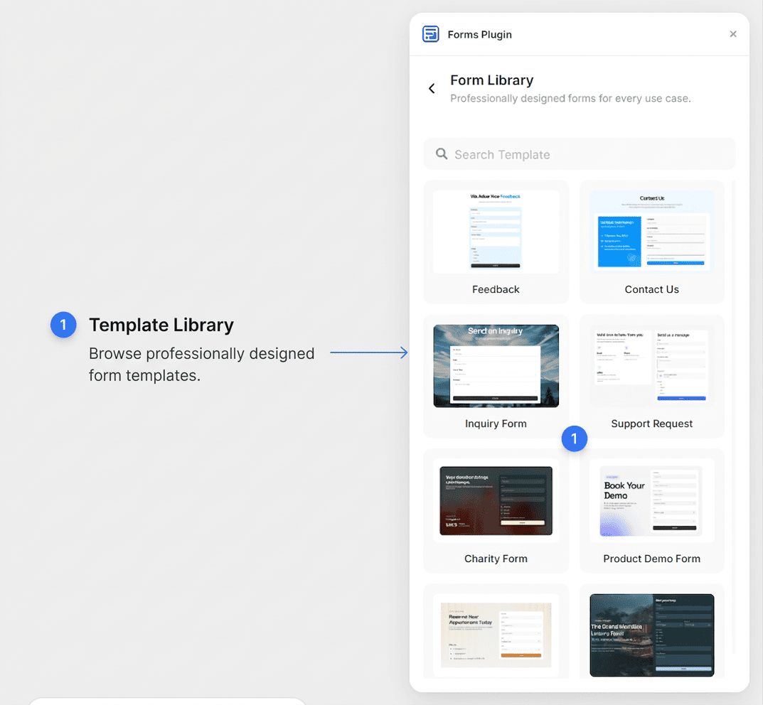Click the Contact Us template label
This screenshot has width=763, height=705.
(651, 289)
